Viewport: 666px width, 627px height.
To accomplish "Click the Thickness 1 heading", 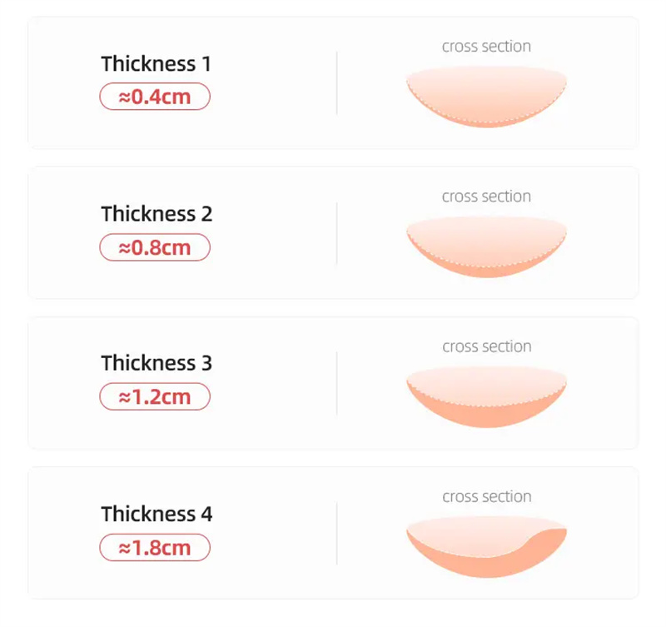I will (156, 64).
